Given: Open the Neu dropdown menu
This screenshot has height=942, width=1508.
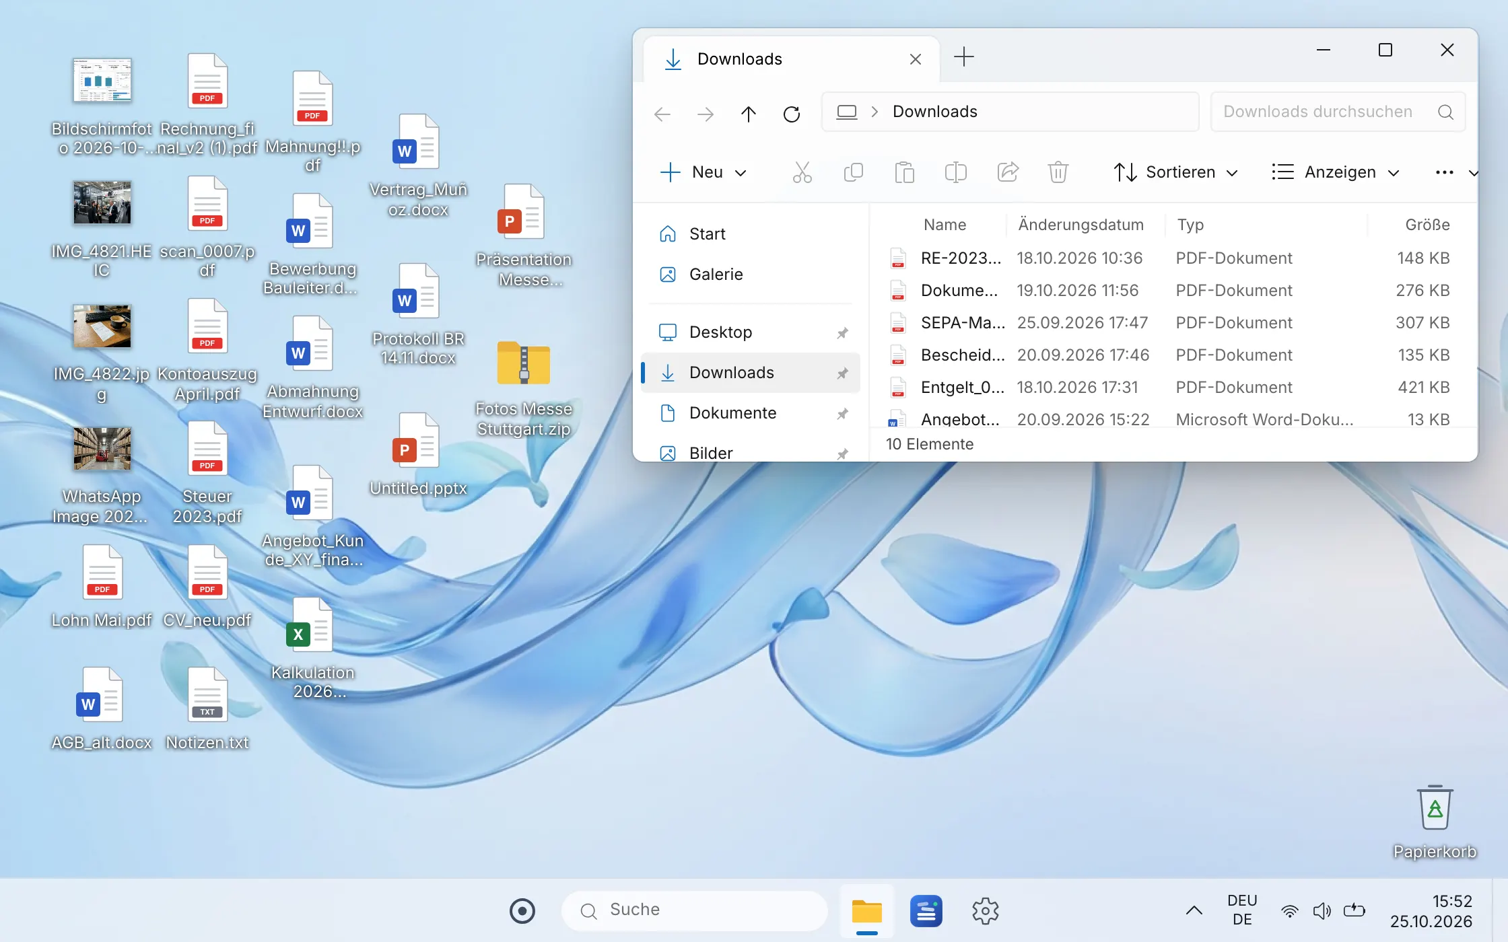Looking at the screenshot, I should point(703,172).
